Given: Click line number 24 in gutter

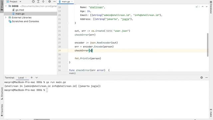Looking at the screenshot, I should (60, 31).
